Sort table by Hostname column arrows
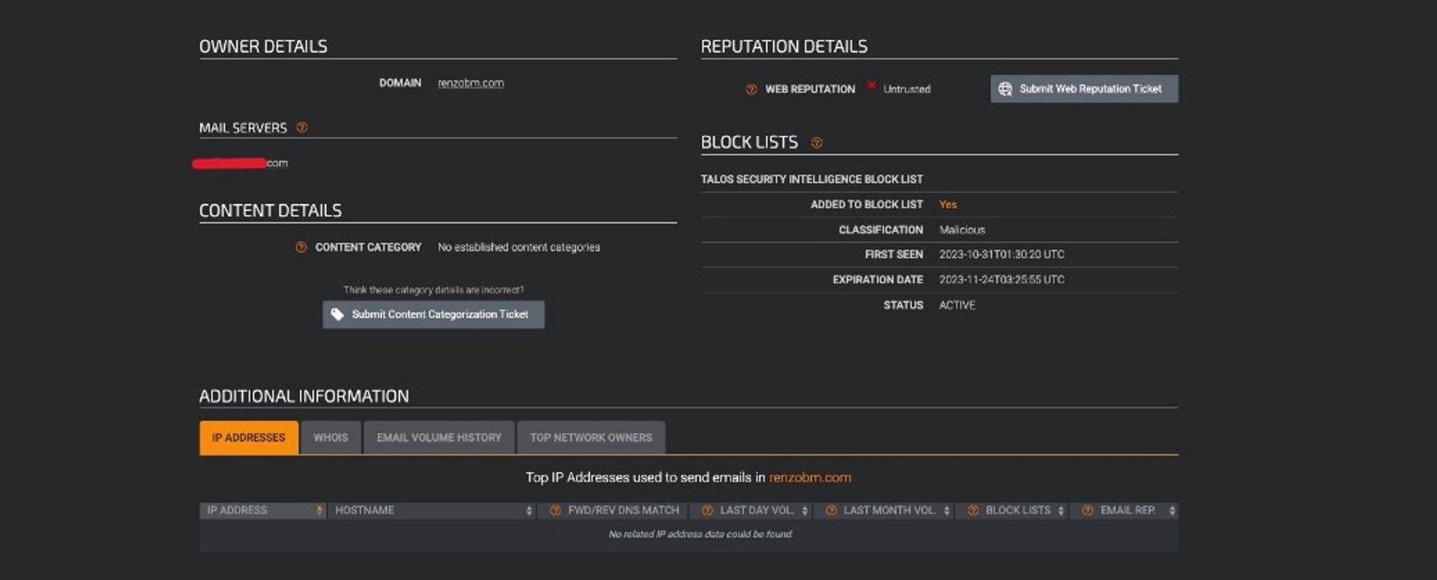The height and width of the screenshot is (580, 1437). point(529,511)
